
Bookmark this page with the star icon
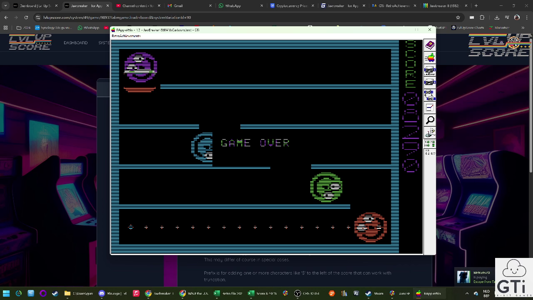pos(458,17)
